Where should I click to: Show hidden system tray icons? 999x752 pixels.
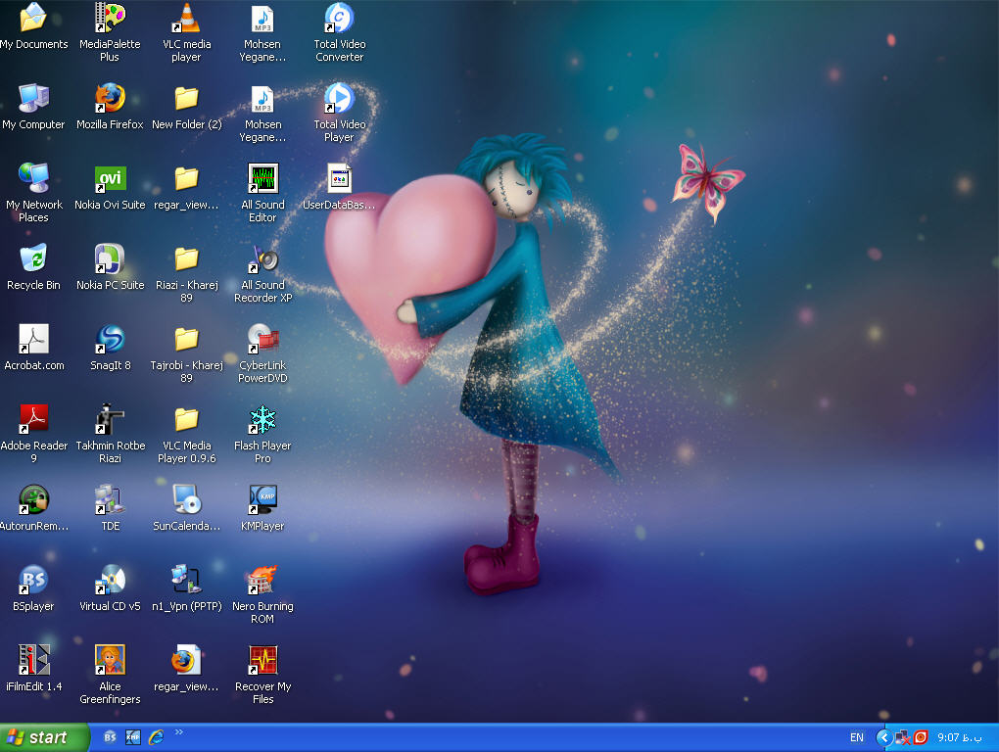pyautogui.click(x=884, y=737)
